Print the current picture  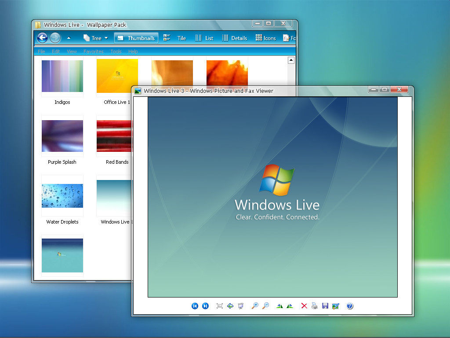pos(315,306)
